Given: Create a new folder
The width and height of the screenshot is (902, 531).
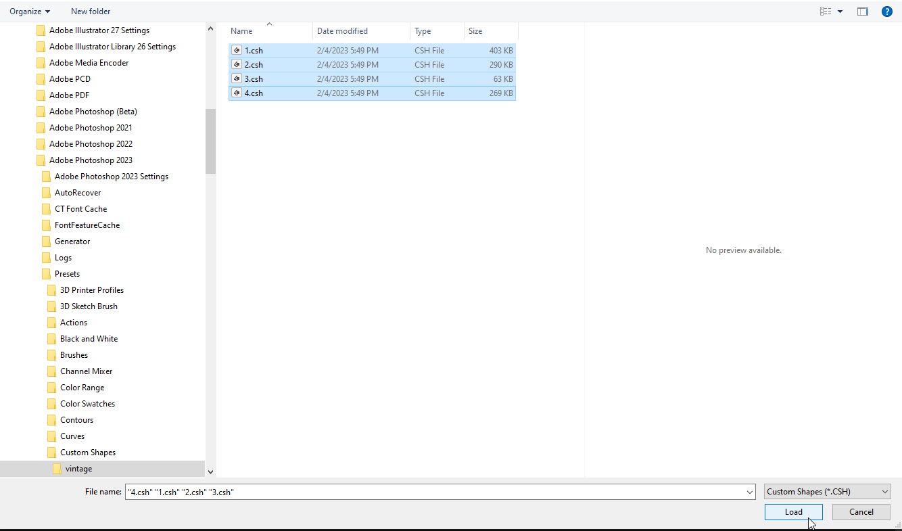Looking at the screenshot, I should [90, 11].
